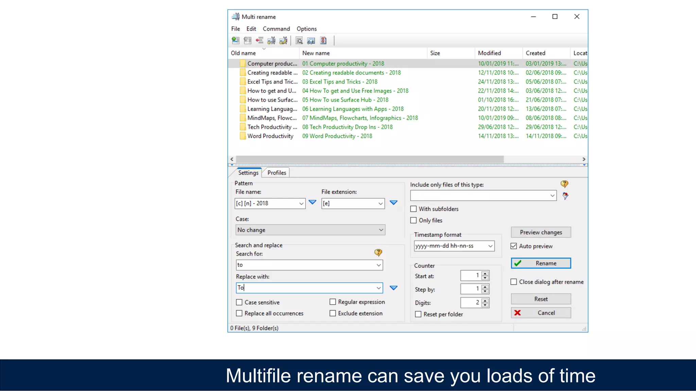This screenshot has height=391, width=696.
Task: Click the red checklist page toolbar icon
Action: [x=324, y=41]
